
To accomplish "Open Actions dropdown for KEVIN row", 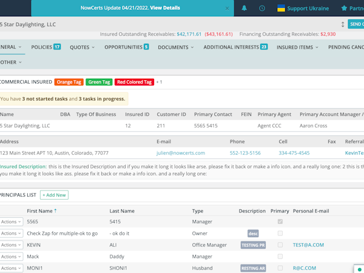I will [x=11, y=245].
